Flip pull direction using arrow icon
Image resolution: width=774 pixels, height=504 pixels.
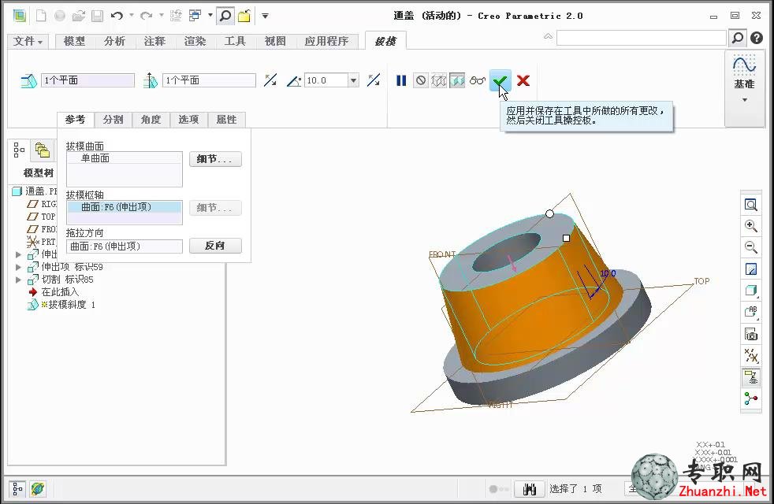[270, 80]
